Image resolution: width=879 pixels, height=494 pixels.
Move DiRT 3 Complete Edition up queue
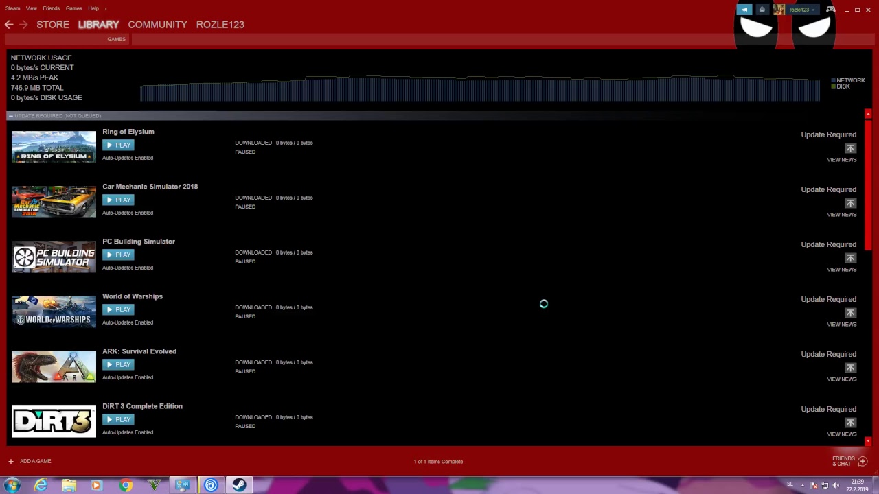tap(850, 423)
